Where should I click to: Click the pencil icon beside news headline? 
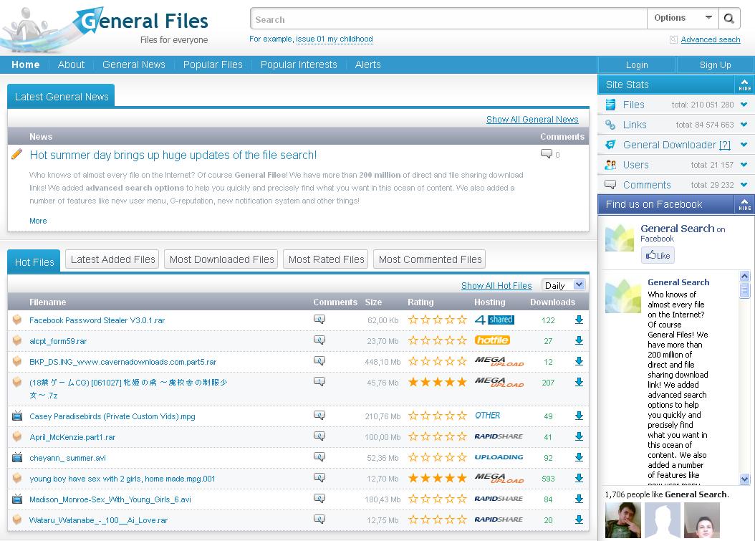click(x=17, y=154)
